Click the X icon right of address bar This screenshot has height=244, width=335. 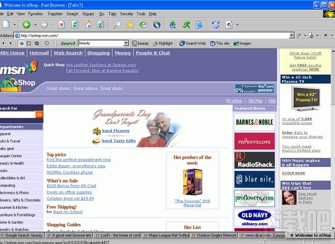coord(325,35)
